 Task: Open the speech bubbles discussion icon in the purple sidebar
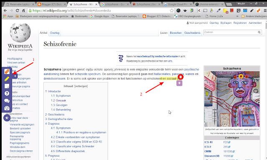point(7,101)
